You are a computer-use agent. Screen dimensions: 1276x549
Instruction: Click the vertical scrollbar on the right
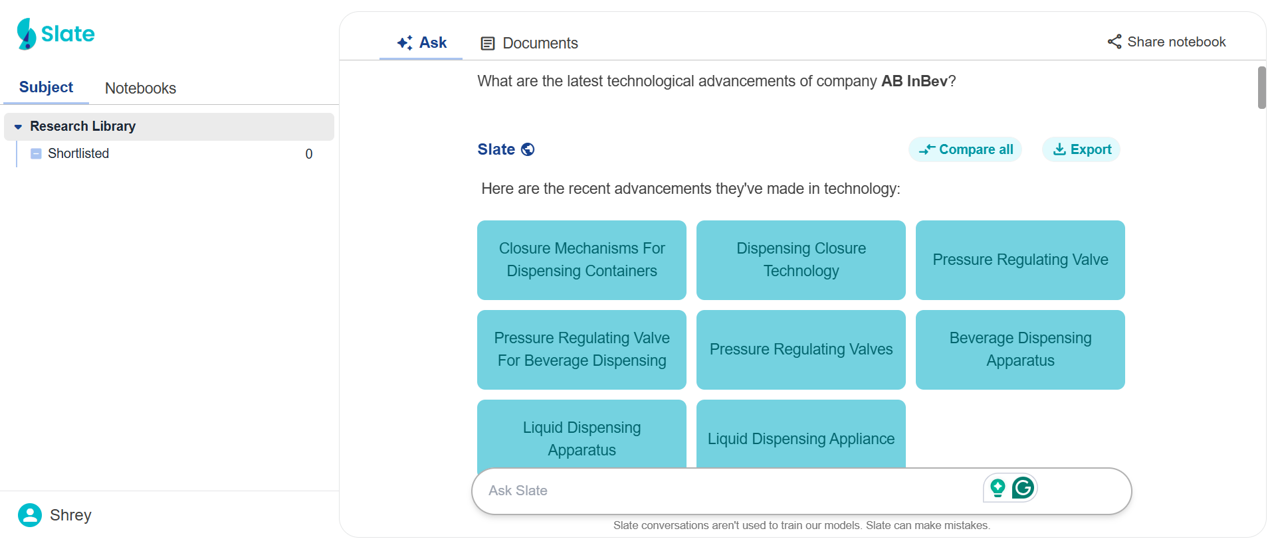pos(1261,86)
